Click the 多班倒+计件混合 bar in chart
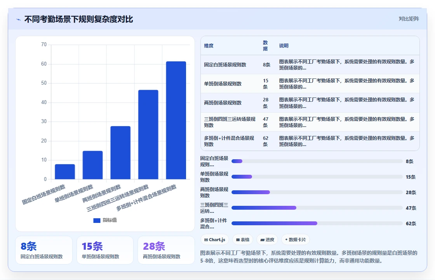435x280 pixels. click(x=176, y=120)
